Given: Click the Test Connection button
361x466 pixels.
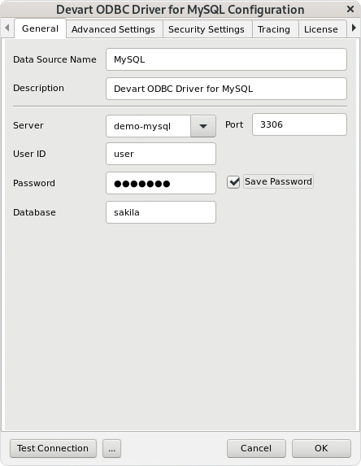Looking at the screenshot, I should 53,448.
